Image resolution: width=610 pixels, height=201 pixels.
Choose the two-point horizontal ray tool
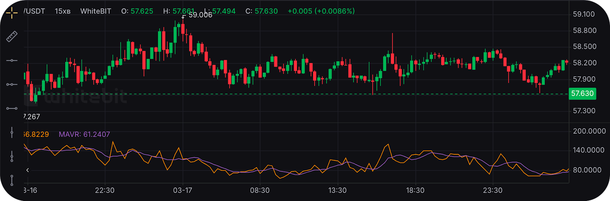12,84
